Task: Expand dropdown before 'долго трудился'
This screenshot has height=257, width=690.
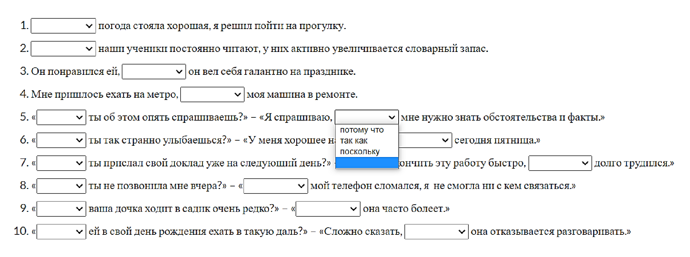Action: (x=560, y=163)
